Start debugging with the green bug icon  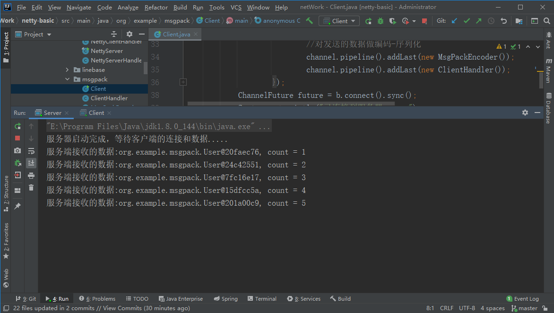380,21
